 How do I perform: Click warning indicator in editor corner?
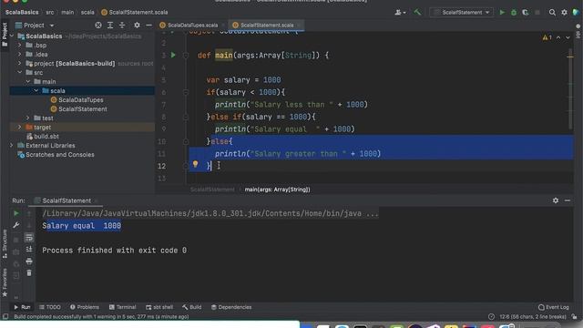[x=547, y=37]
